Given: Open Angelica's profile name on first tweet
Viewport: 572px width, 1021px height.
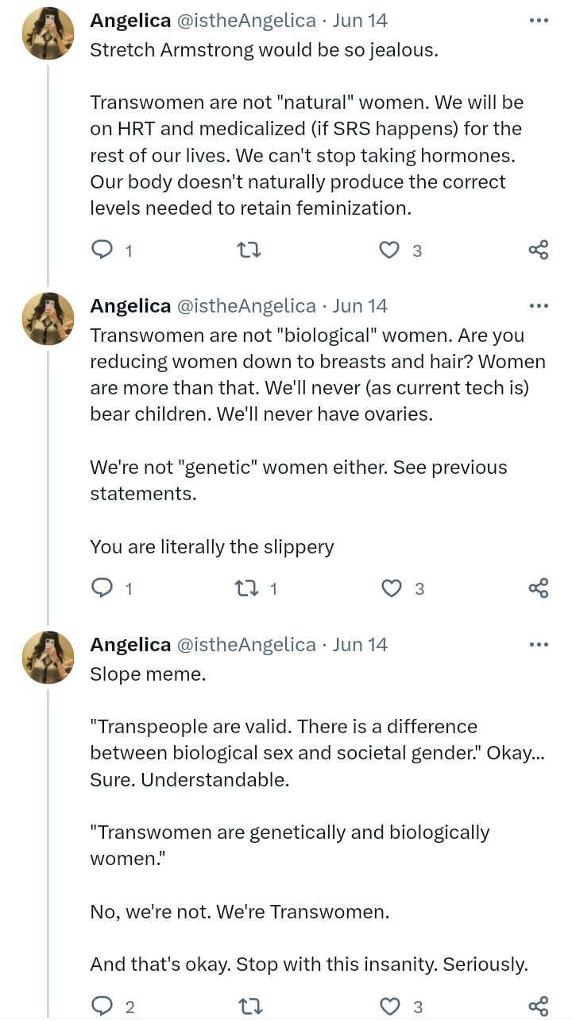Looking at the screenshot, I should (130, 21).
